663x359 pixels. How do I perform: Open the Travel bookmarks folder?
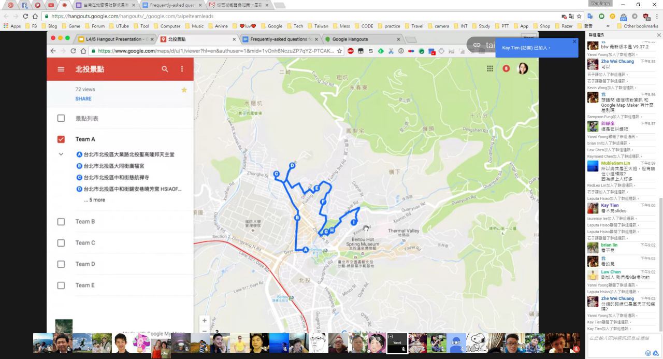click(x=413, y=26)
